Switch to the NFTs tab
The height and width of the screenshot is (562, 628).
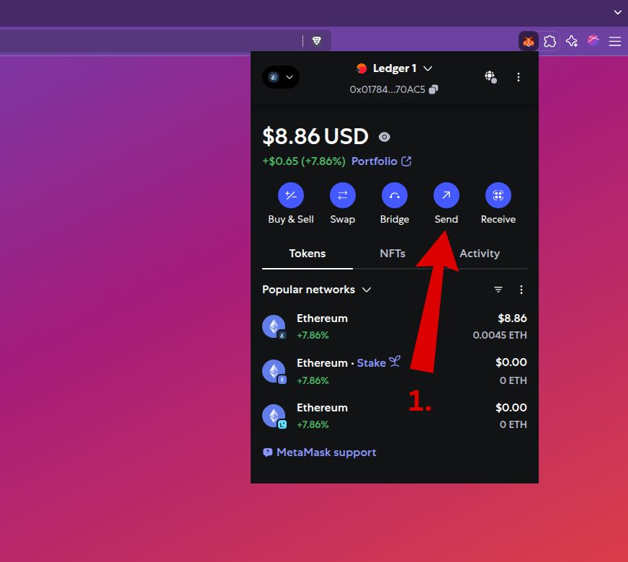click(392, 254)
